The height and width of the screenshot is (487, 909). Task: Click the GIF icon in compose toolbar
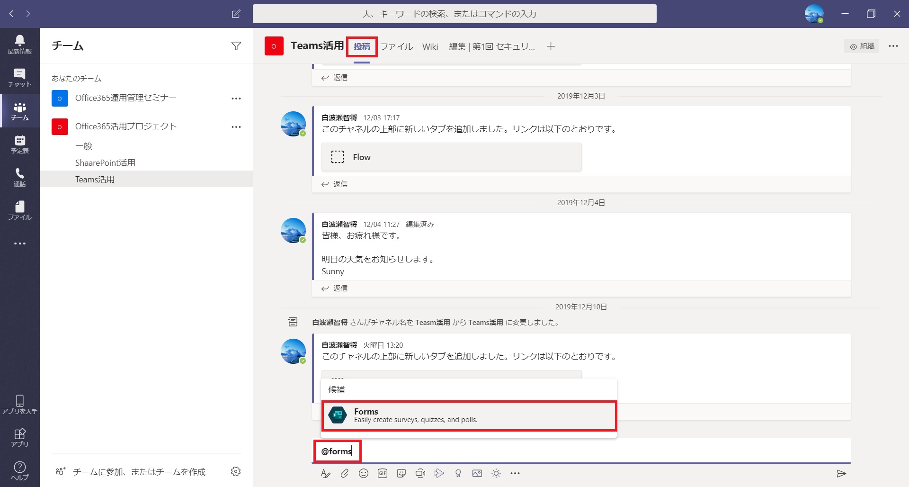pos(383,473)
